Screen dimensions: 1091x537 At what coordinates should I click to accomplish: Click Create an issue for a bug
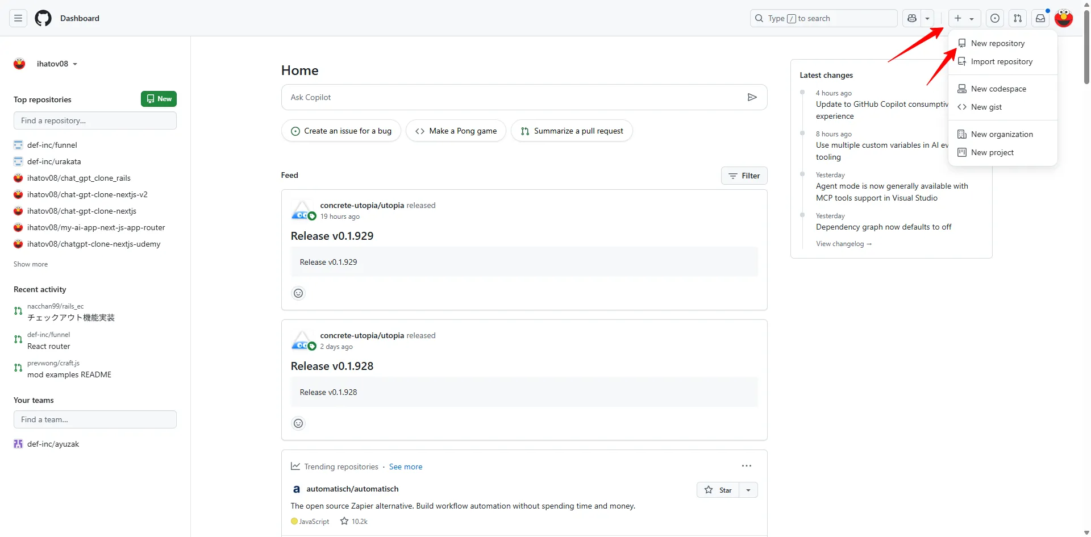pos(341,131)
